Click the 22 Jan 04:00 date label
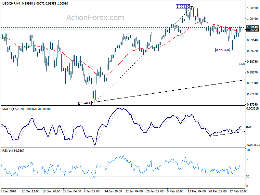The height and width of the screenshot is (195, 260). point(134,191)
